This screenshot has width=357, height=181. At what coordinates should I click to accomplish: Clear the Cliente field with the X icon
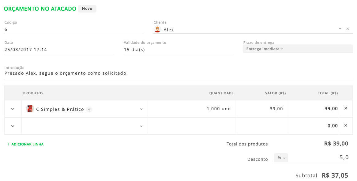point(348,29)
